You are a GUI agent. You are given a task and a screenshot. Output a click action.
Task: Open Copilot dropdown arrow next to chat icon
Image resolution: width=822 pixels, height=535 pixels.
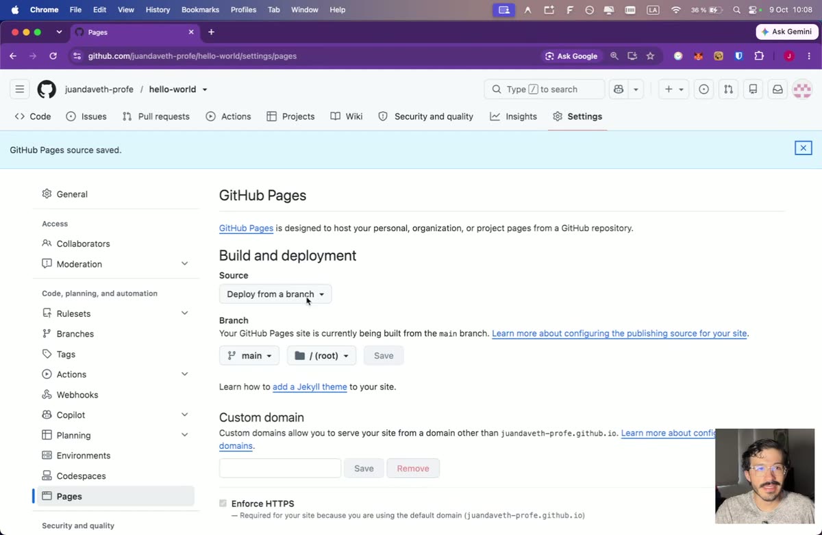pos(636,89)
